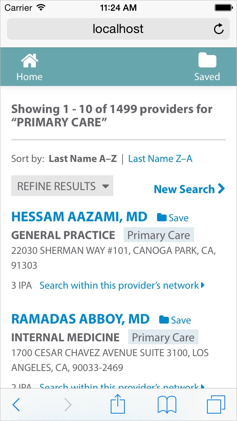Expand search within AAZAMI's provider network
Screen dimensions: 237x421
click(122, 285)
